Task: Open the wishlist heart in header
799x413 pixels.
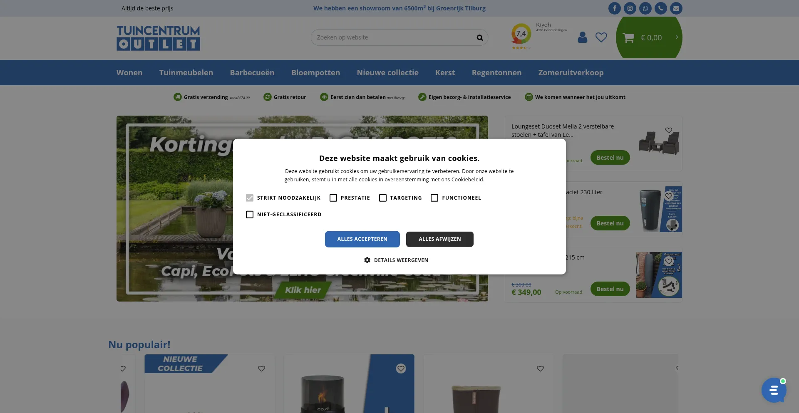Action: [601, 37]
